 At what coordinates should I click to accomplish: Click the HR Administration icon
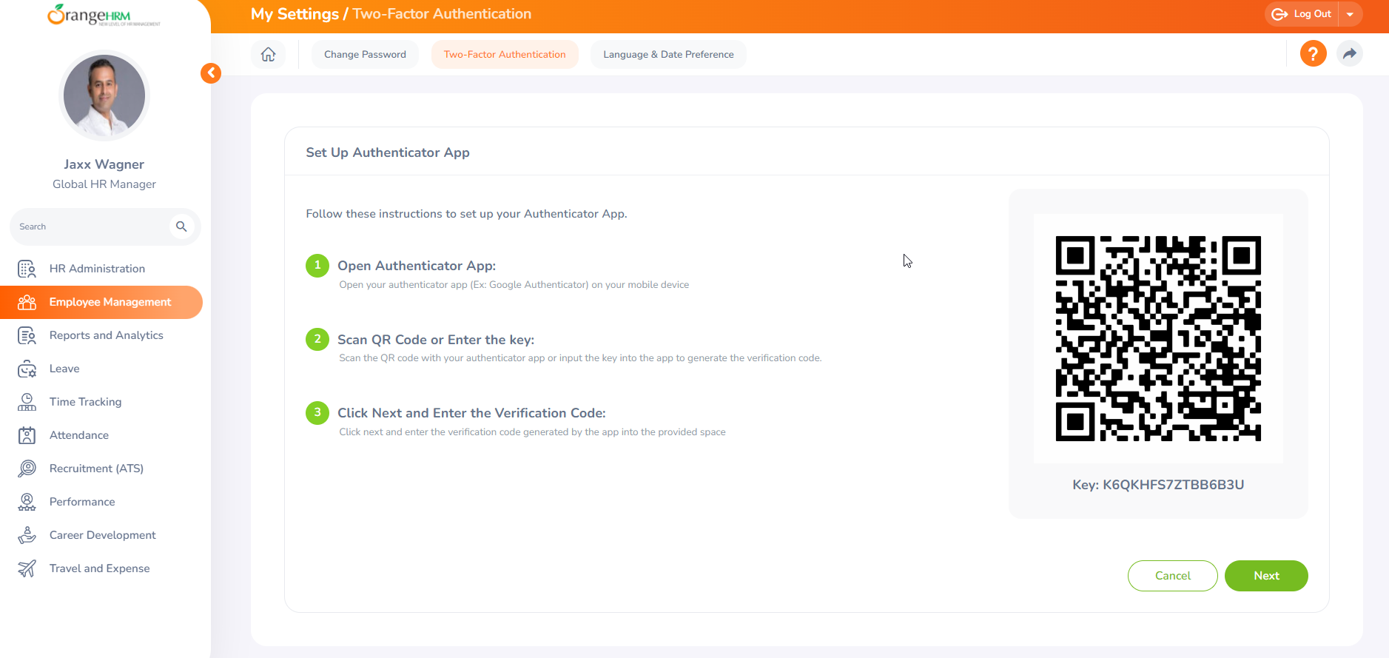(x=27, y=269)
